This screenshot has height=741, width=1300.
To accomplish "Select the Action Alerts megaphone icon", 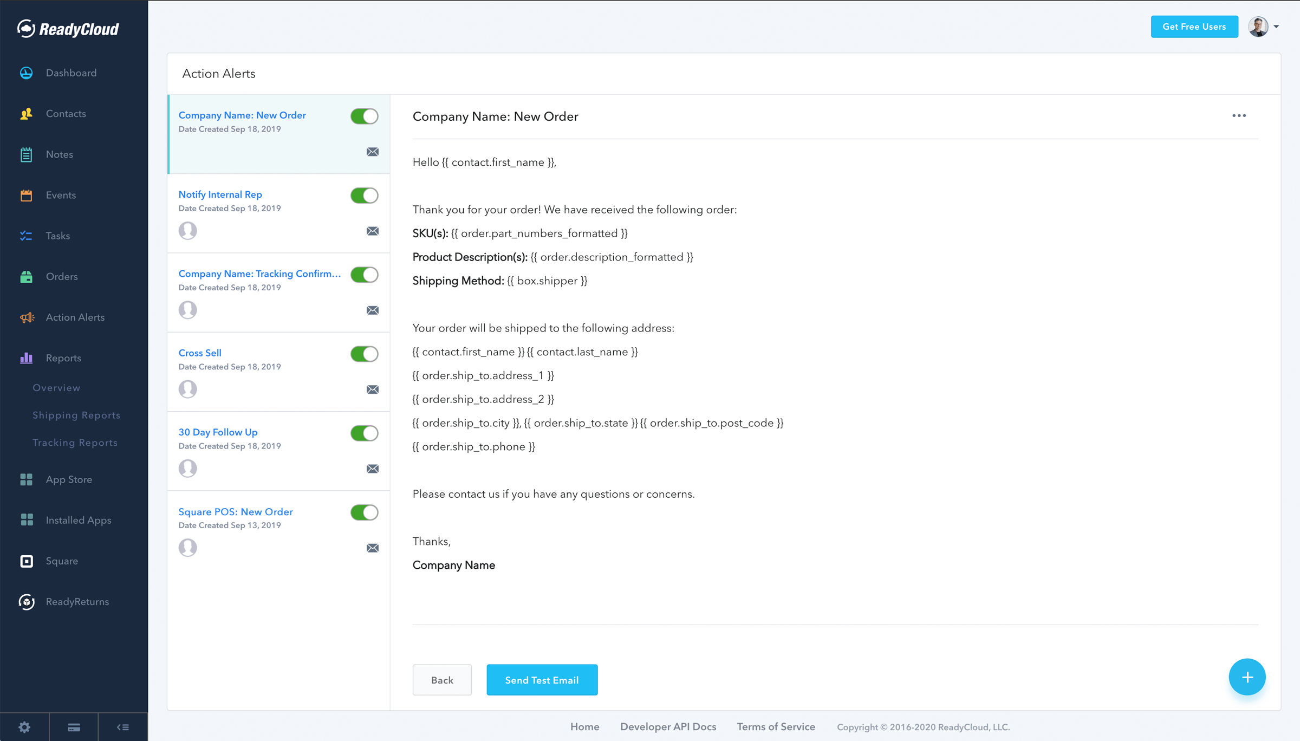I will coord(26,317).
